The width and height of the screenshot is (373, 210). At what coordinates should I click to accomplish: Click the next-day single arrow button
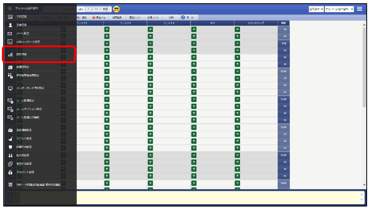tap(88, 9)
